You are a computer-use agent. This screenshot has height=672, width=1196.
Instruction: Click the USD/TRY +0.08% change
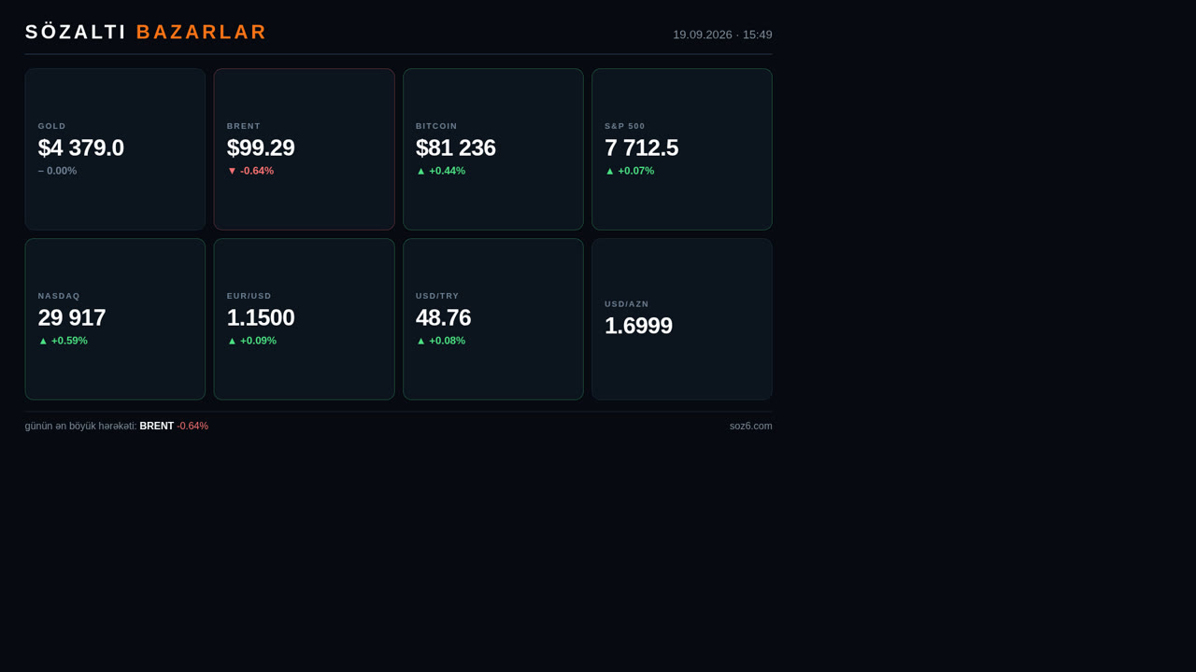[441, 341]
